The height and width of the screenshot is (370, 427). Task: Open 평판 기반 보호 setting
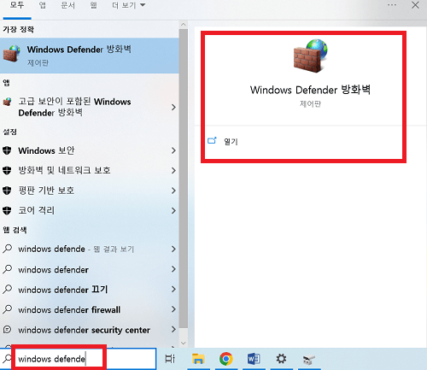click(90, 191)
